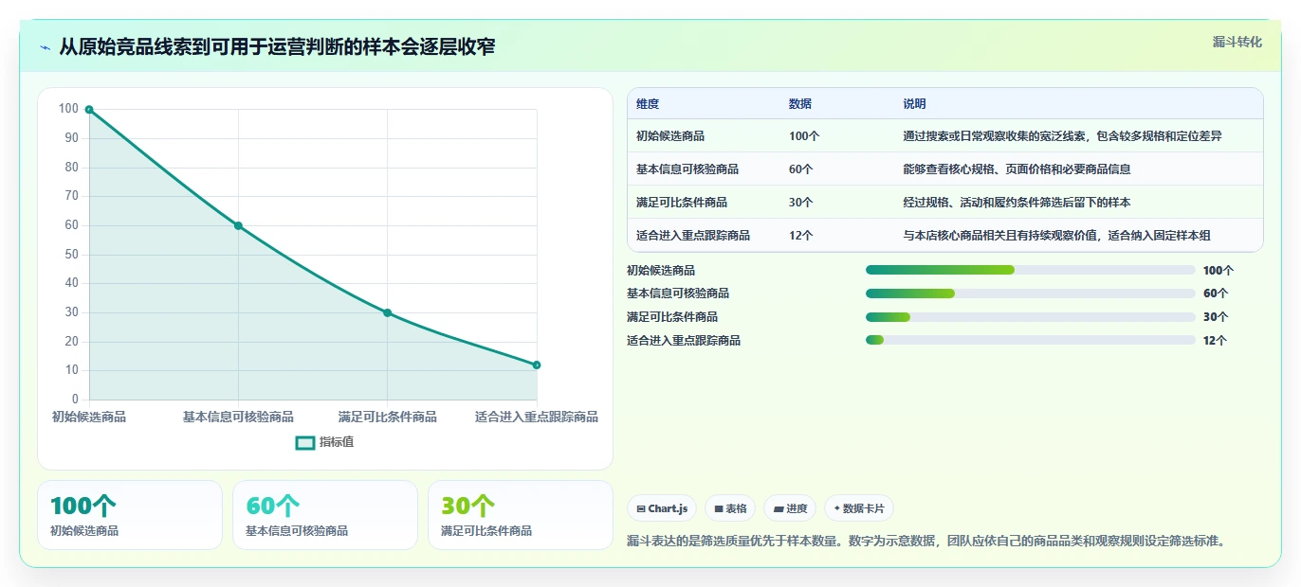This screenshot has width=1301, height=587.
Task: Click the footnote starting 漏斗表达的是筛选质量
Action: click(927, 542)
